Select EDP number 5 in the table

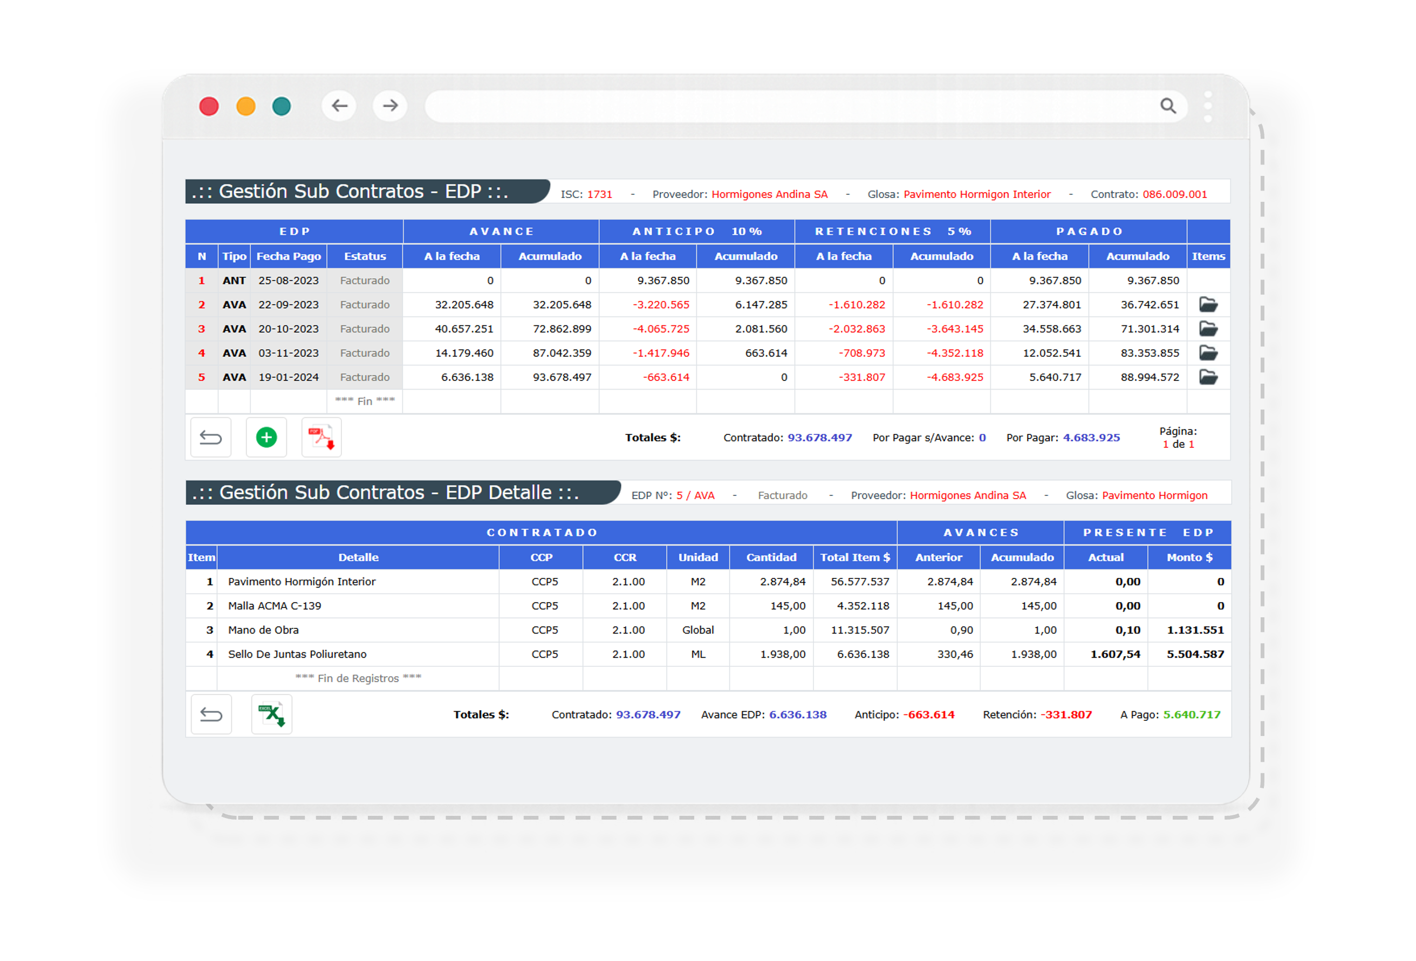(202, 377)
